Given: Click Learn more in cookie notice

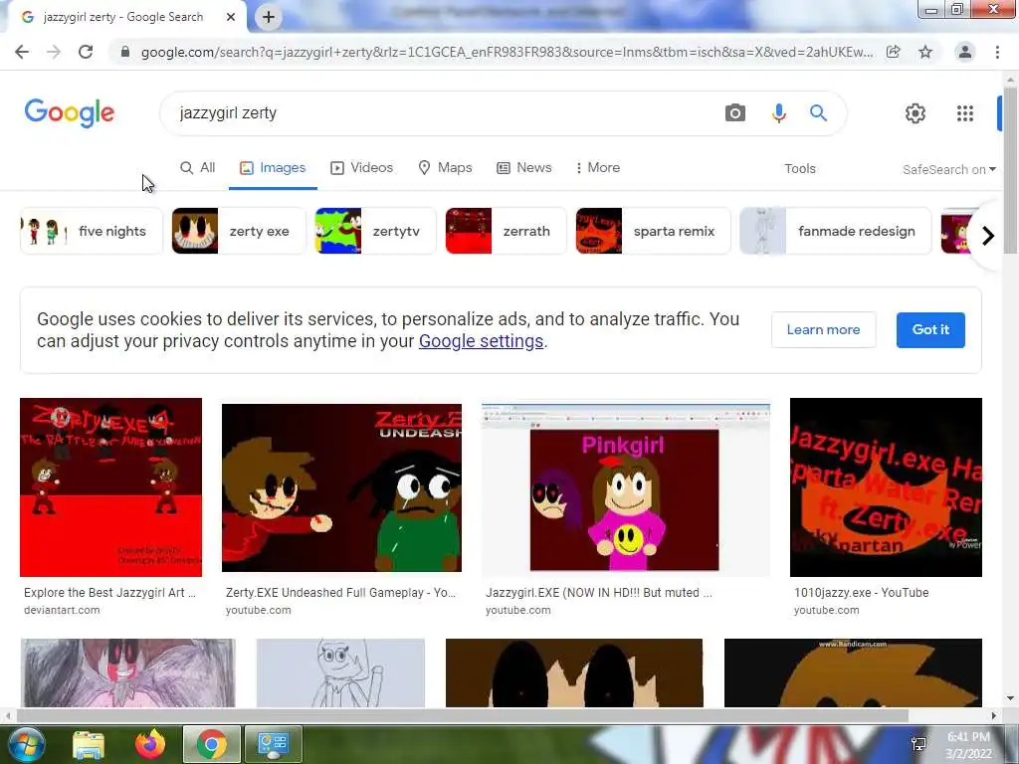Looking at the screenshot, I should tap(823, 329).
